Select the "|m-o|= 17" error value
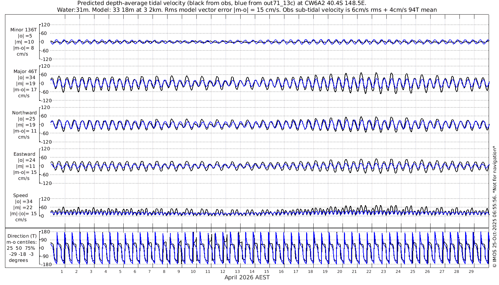Image resolution: width=499 pixels, height=285 pixels. coord(25,90)
